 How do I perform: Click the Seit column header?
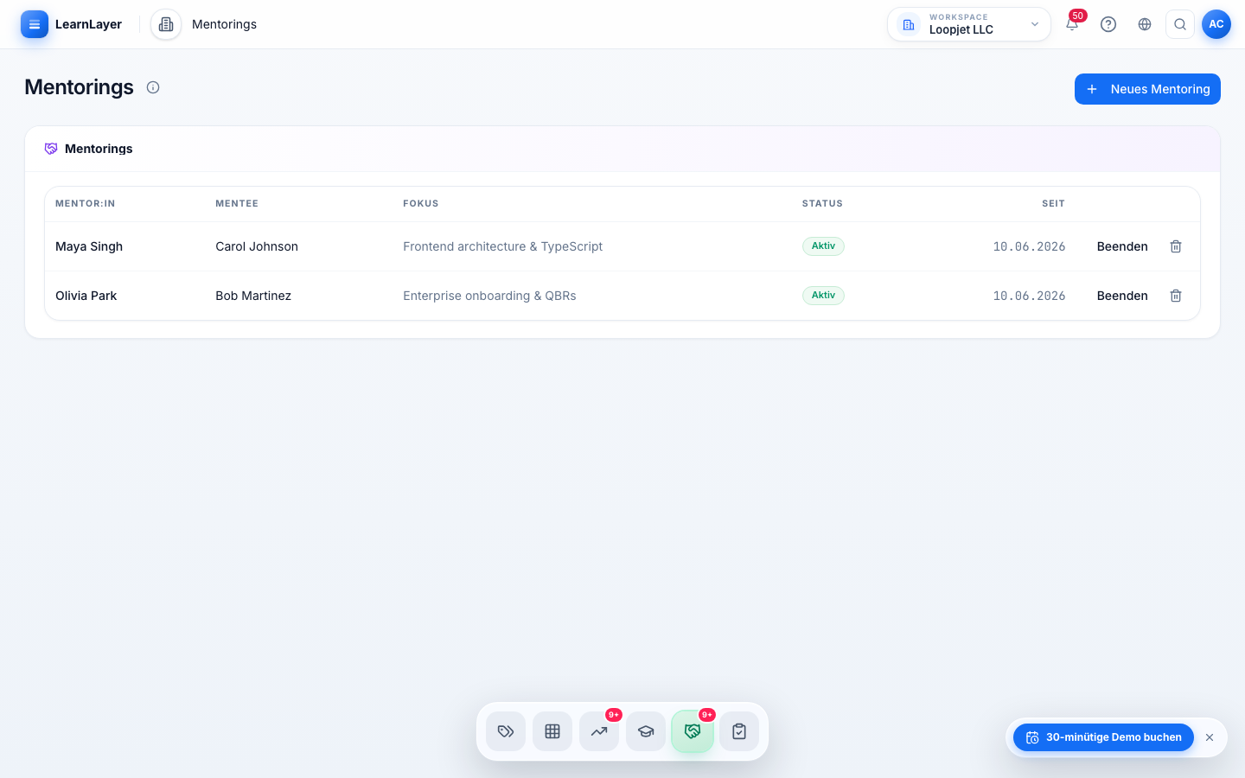point(1053,204)
